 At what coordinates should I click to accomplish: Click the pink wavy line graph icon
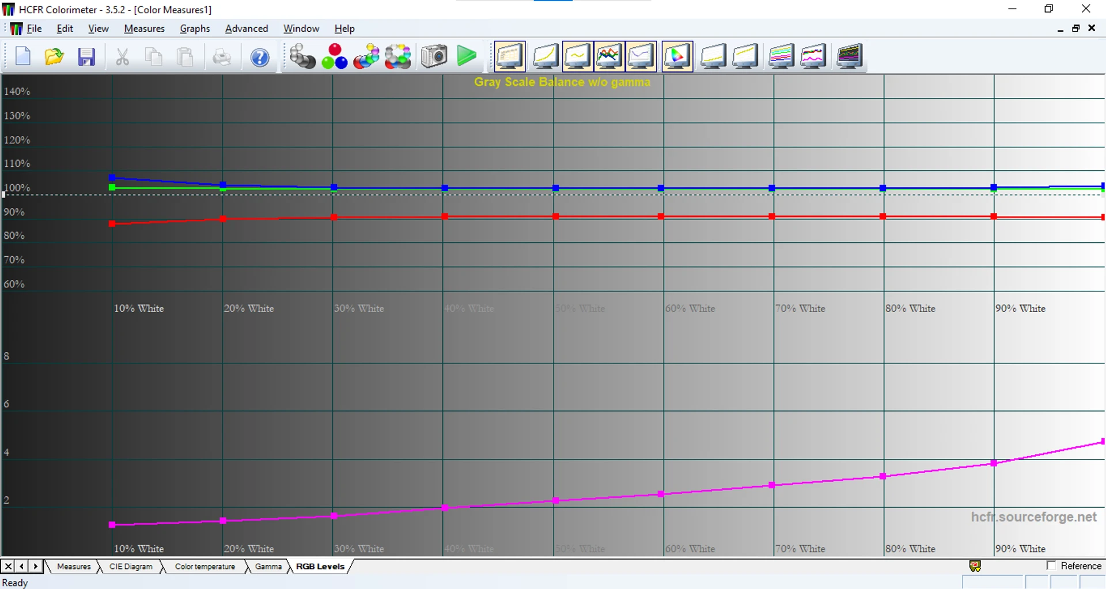pyautogui.click(x=813, y=56)
